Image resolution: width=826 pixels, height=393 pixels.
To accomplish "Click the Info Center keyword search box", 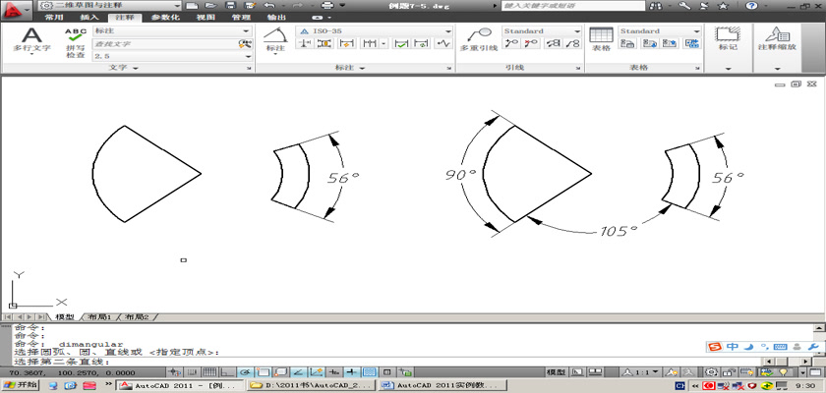I will (573, 6).
